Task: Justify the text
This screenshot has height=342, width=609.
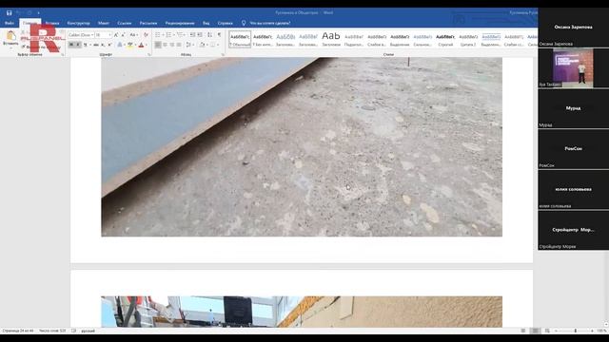Action: click(179, 45)
